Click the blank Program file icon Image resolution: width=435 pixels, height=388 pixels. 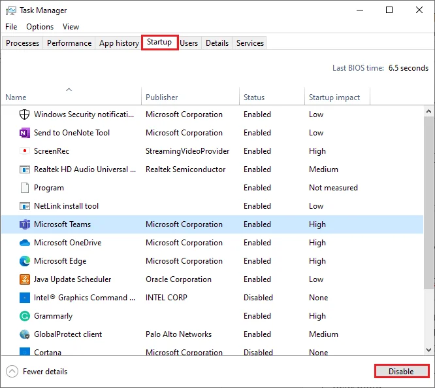(24, 188)
